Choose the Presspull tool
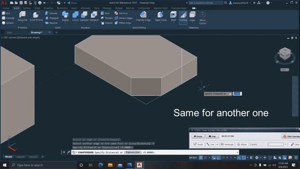The width and height of the screenshot is (300, 169). (x=52, y=18)
